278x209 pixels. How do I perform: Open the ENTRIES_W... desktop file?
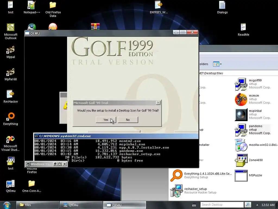pos(159,7)
